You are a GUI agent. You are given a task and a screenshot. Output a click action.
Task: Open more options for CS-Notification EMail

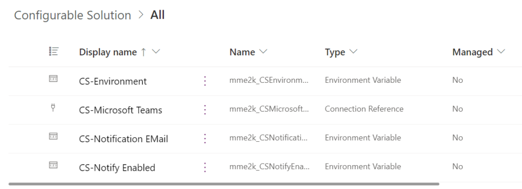coord(205,139)
